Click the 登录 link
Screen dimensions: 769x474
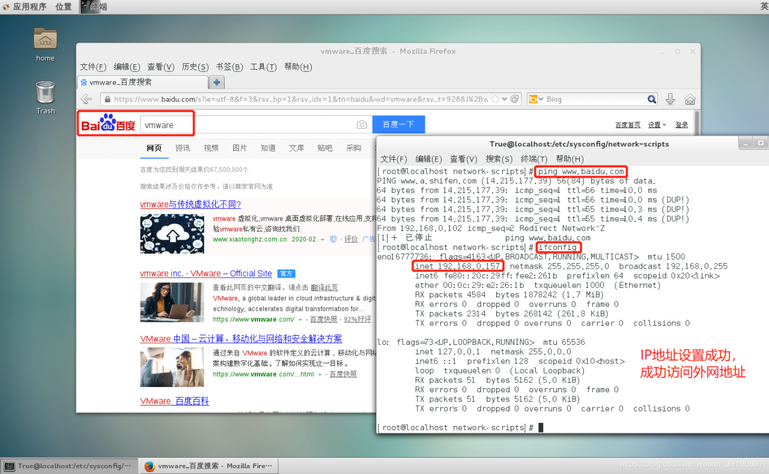682,125
